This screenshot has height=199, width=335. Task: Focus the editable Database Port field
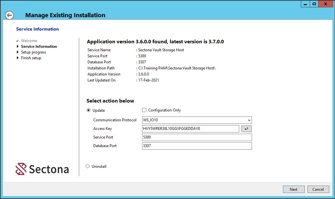[x=197, y=146]
